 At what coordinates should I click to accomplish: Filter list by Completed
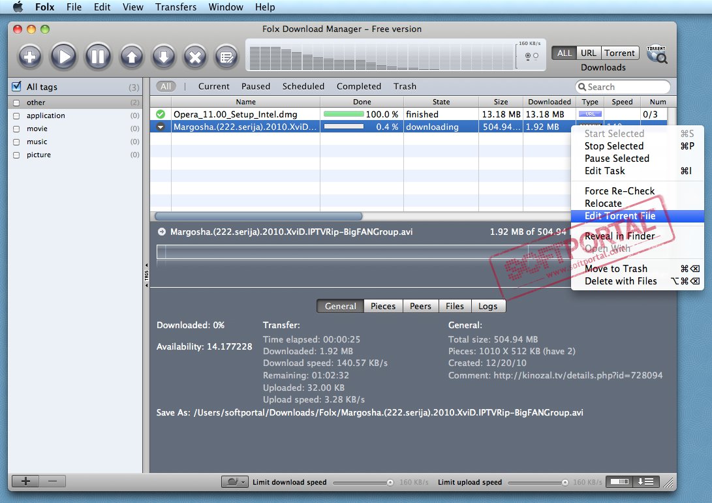[359, 86]
